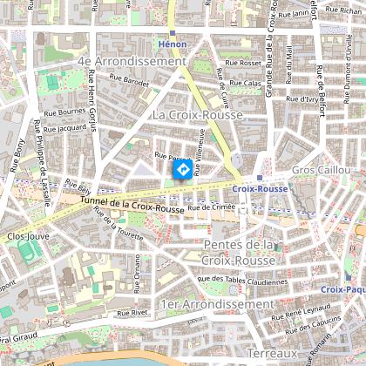
Task: Select the Hénon metro station square
Action: tap(173, 33)
